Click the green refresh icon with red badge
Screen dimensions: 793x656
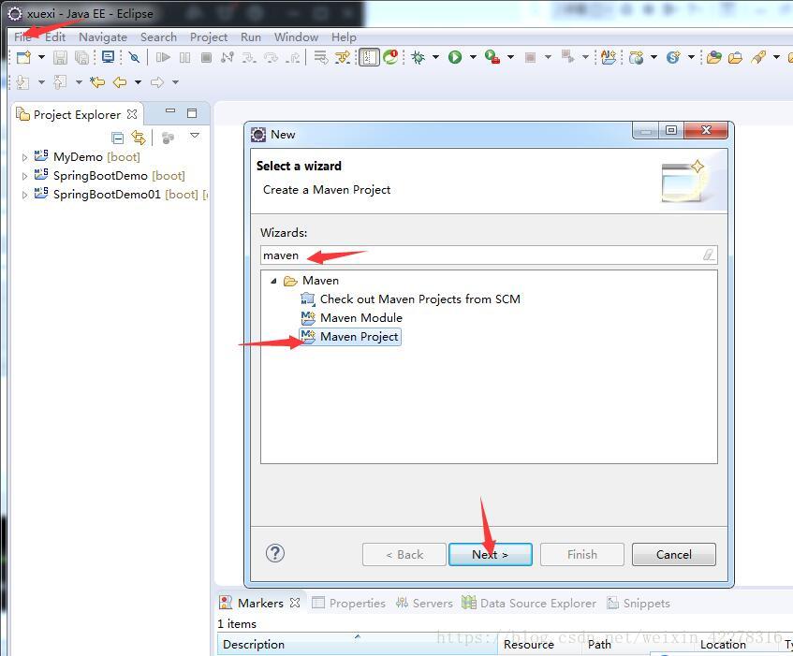point(390,56)
